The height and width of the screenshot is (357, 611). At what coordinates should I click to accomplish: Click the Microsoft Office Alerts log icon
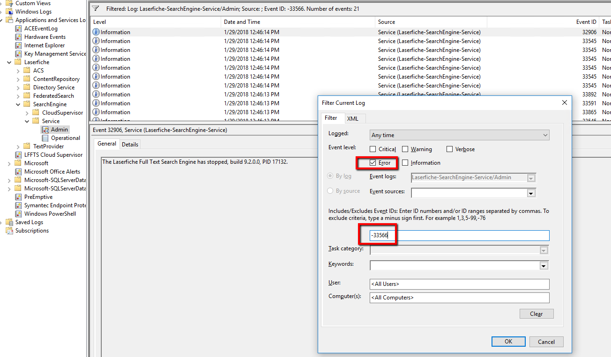tap(19, 172)
